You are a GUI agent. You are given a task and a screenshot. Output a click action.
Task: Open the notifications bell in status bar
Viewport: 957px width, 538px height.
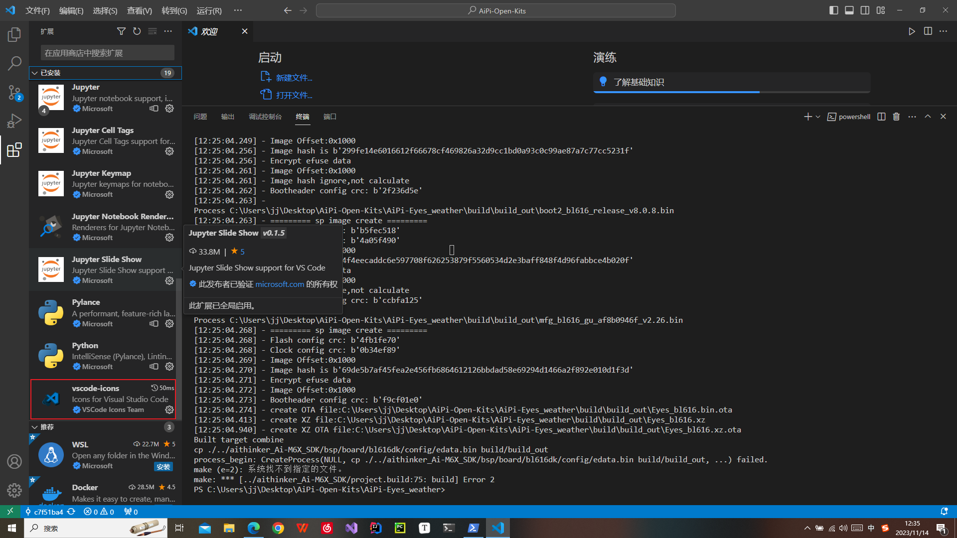[944, 512]
